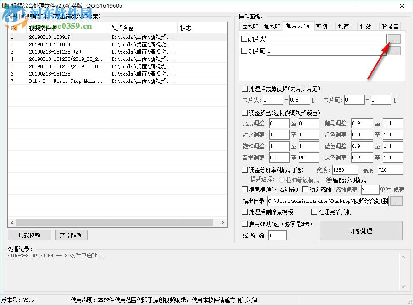
Task: Open the 加水印 add watermark panel
Action: (x=272, y=26)
